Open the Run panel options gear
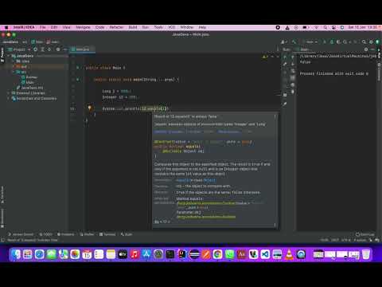Viewport: 382px width, 287px height. (366, 49)
